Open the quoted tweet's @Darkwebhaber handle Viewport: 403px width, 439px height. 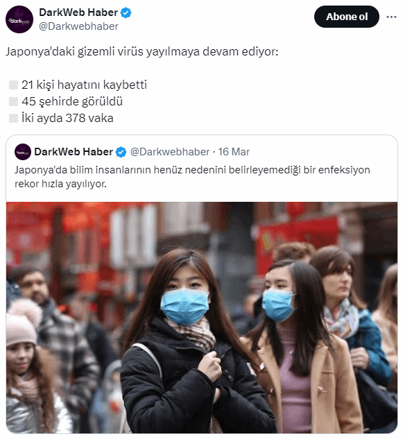170,152
